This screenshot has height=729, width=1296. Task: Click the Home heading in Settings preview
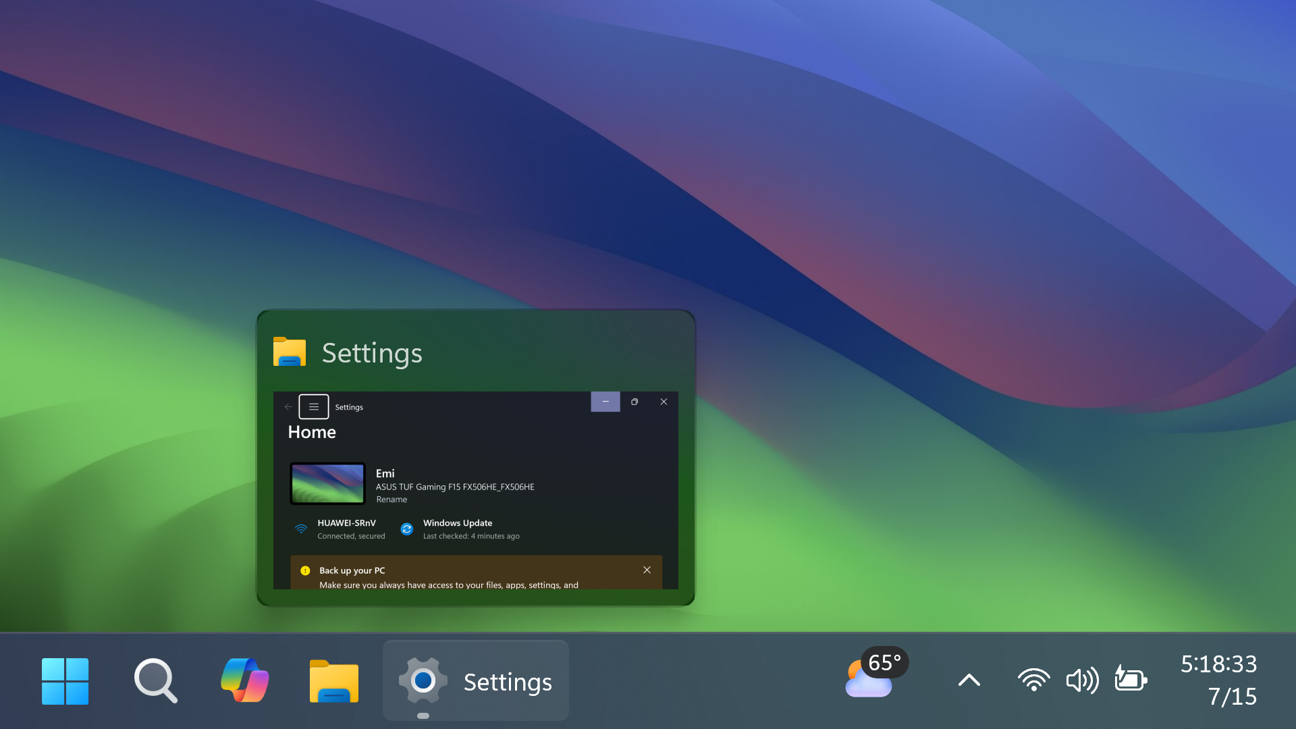tap(312, 432)
